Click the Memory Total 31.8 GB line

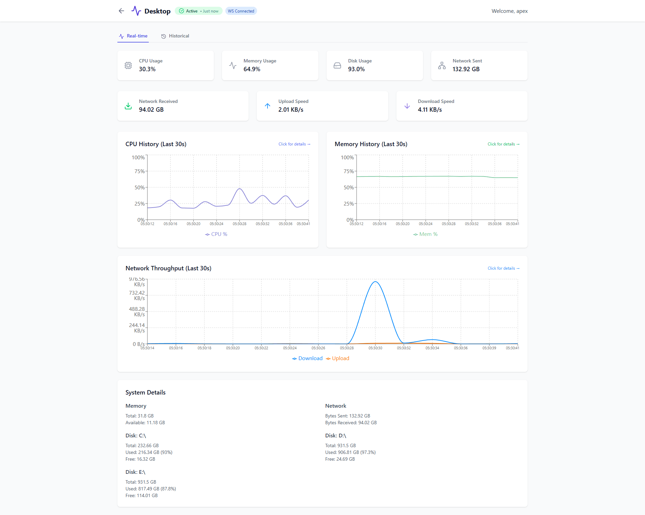[x=139, y=416]
